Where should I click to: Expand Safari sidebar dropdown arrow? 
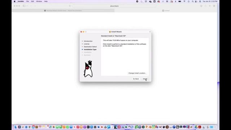pos(27,6)
